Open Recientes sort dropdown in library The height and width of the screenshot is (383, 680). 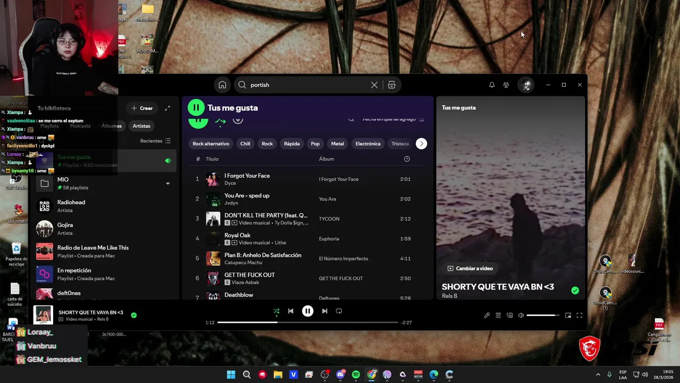click(x=155, y=141)
